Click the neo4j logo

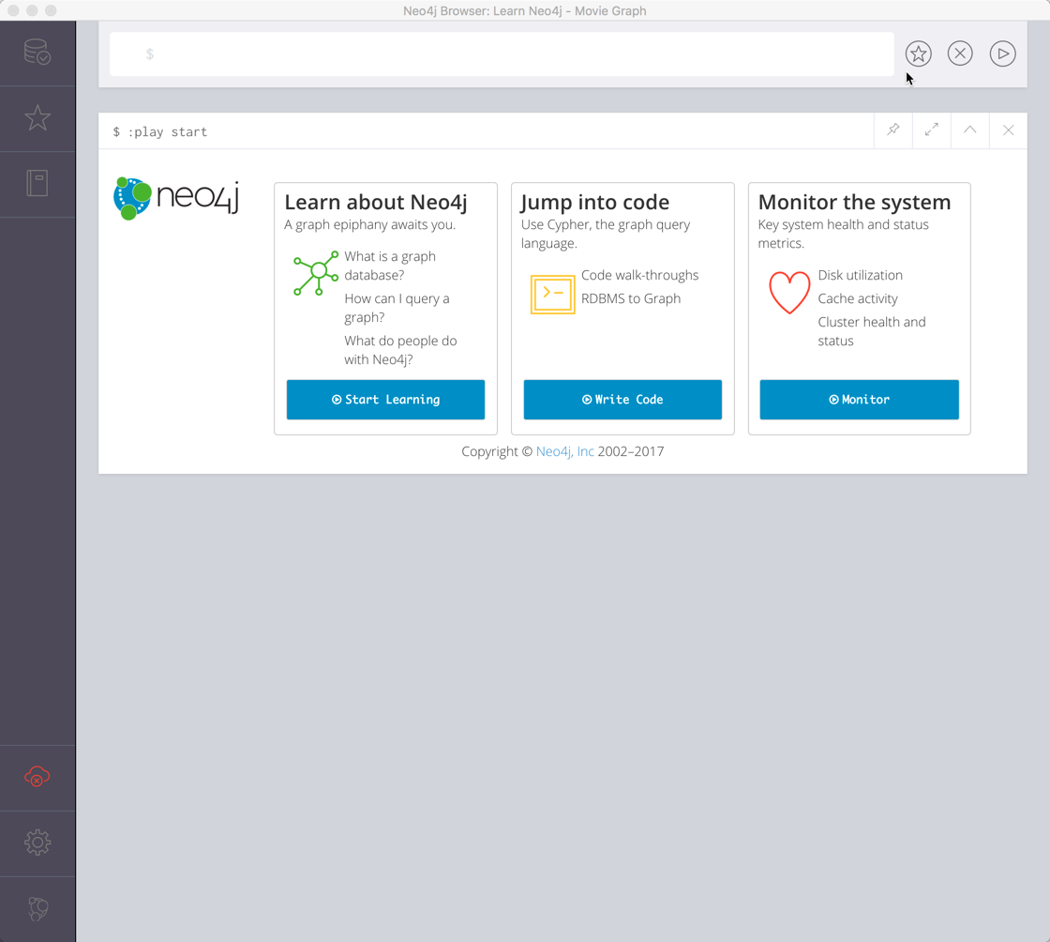pyautogui.click(x=177, y=198)
